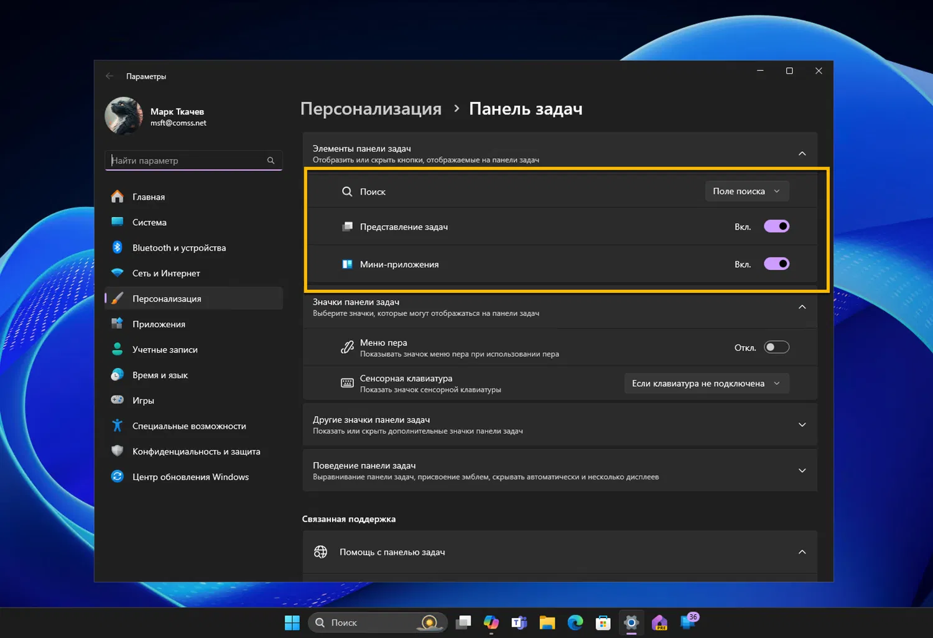Image resolution: width=933 pixels, height=638 pixels.
Task: Open the Поле поиска dropdown
Action: tap(746, 192)
